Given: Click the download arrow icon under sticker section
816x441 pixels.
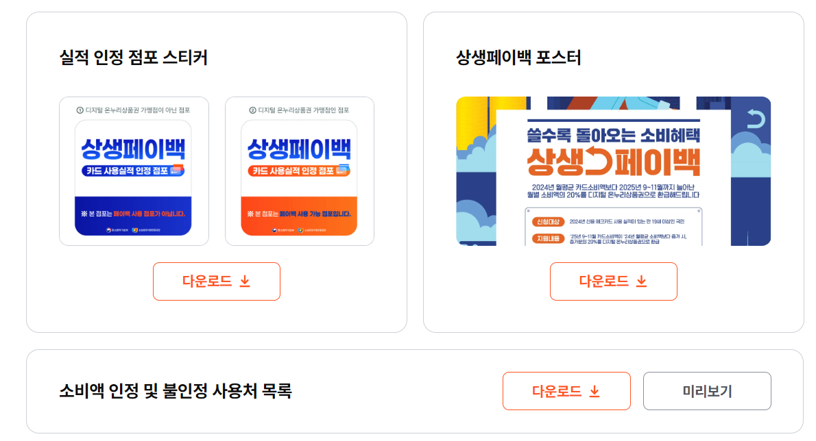Looking at the screenshot, I should coord(245,281).
